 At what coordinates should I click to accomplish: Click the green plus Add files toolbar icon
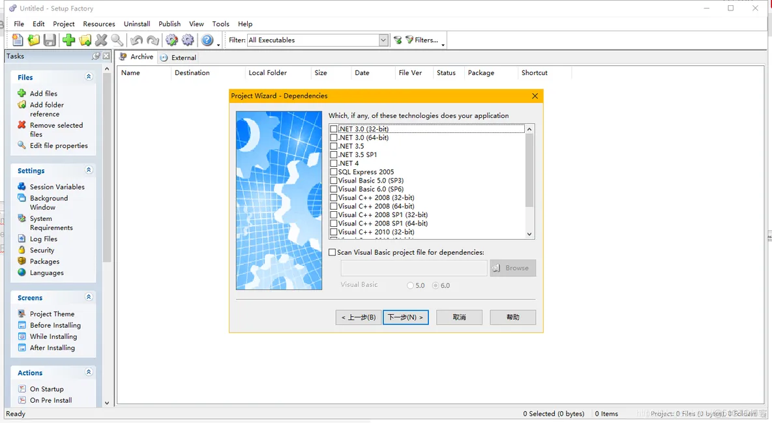68,40
